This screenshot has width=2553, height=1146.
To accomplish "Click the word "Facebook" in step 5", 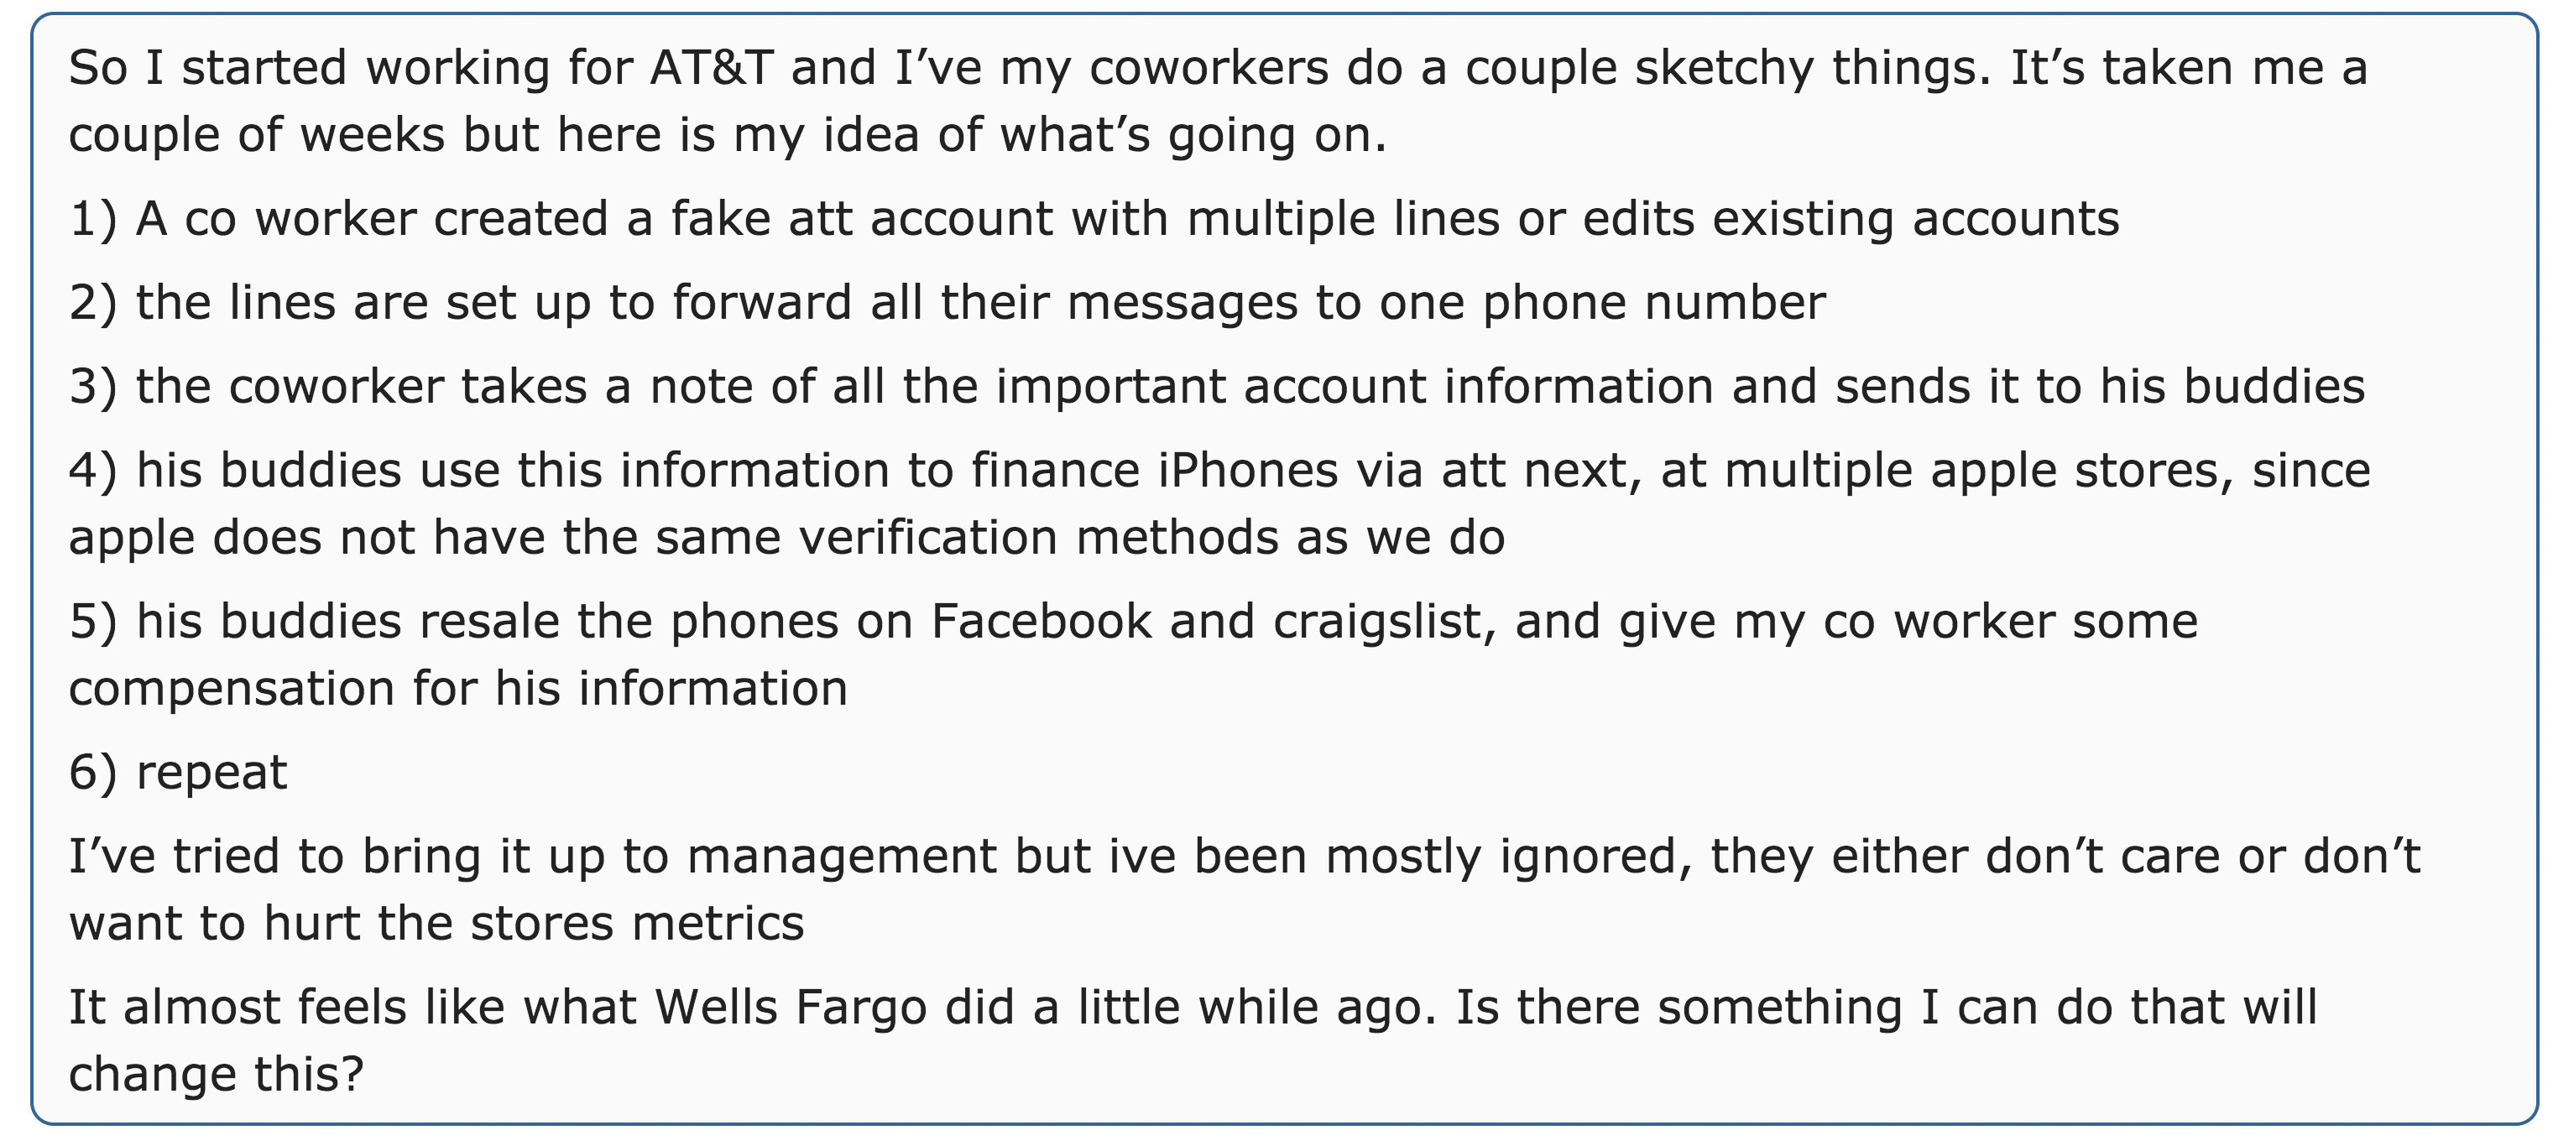I will pos(1041,622).
